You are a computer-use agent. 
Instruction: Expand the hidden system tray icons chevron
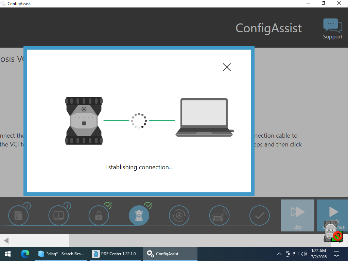click(279, 254)
